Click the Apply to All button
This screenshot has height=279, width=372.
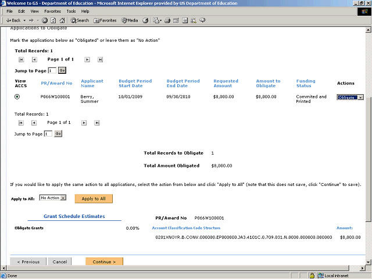coord(94,199)
